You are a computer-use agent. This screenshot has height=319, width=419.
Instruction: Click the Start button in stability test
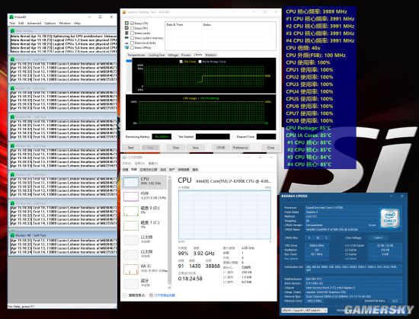(131, 148)
